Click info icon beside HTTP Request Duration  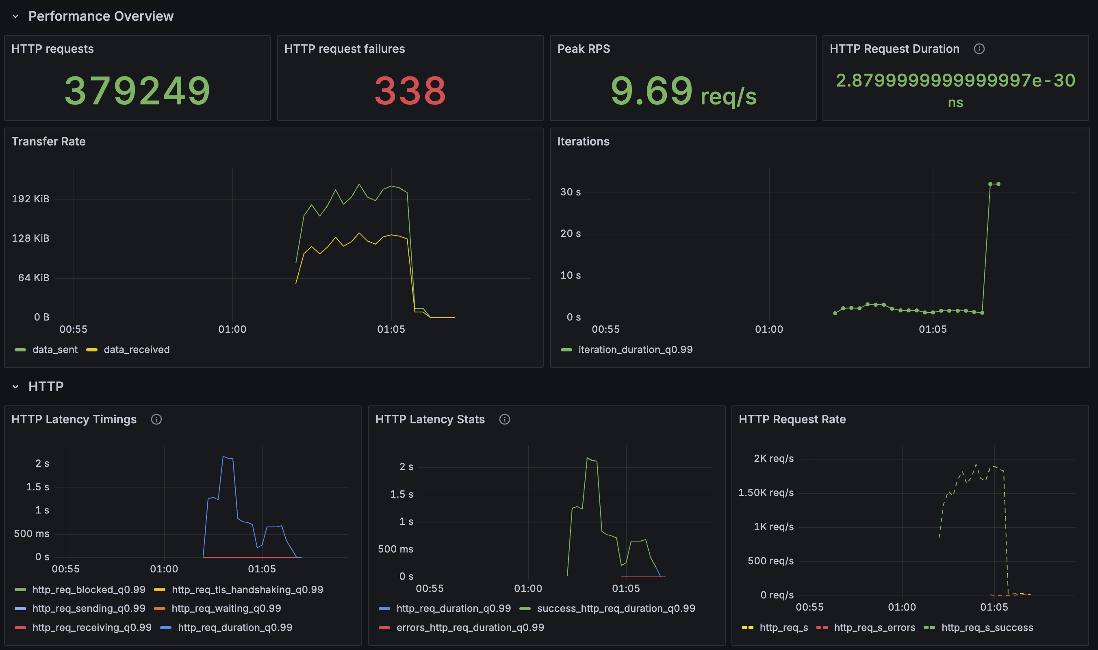979,49
